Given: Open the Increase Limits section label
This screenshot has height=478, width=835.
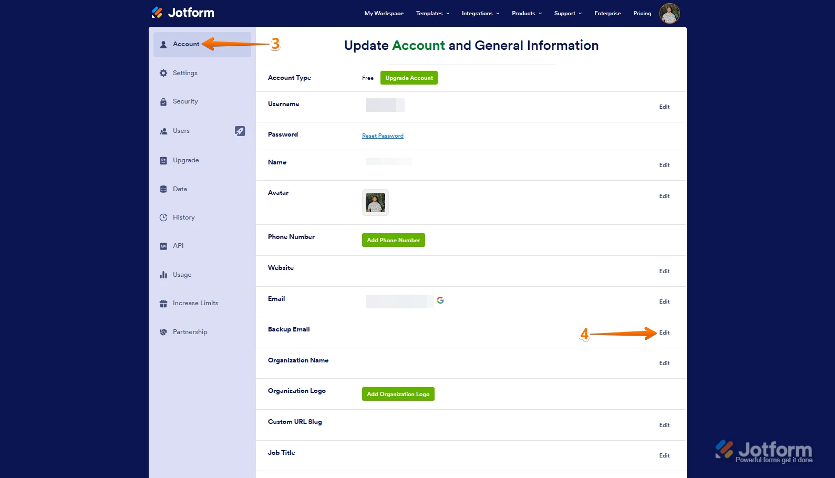Looking at the screenshot, I should tap(195, 303).
